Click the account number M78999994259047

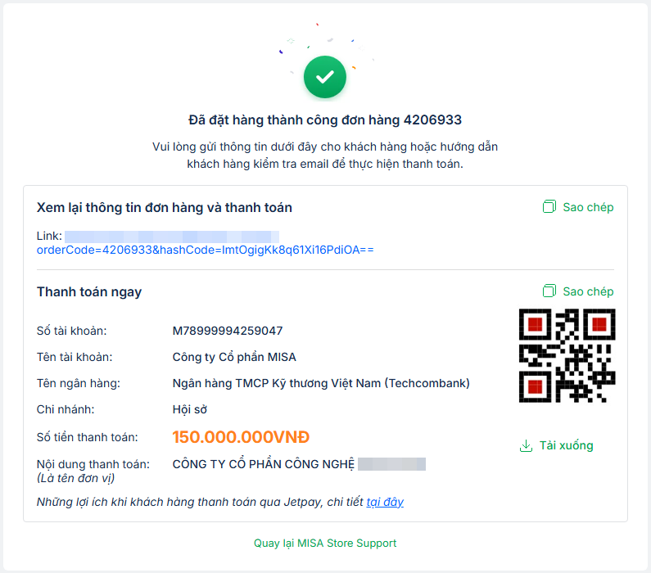coord(228,331)
